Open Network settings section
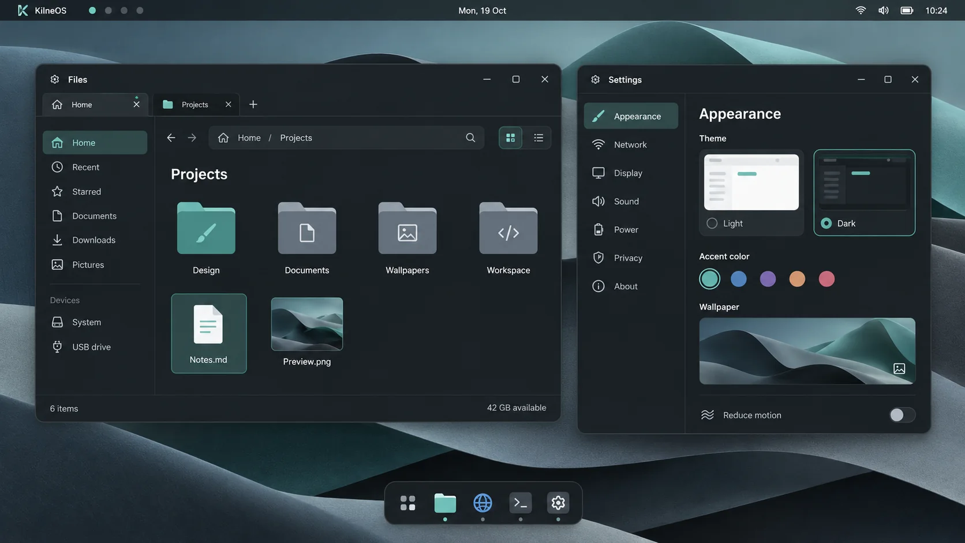 click(x=631, y=145)
